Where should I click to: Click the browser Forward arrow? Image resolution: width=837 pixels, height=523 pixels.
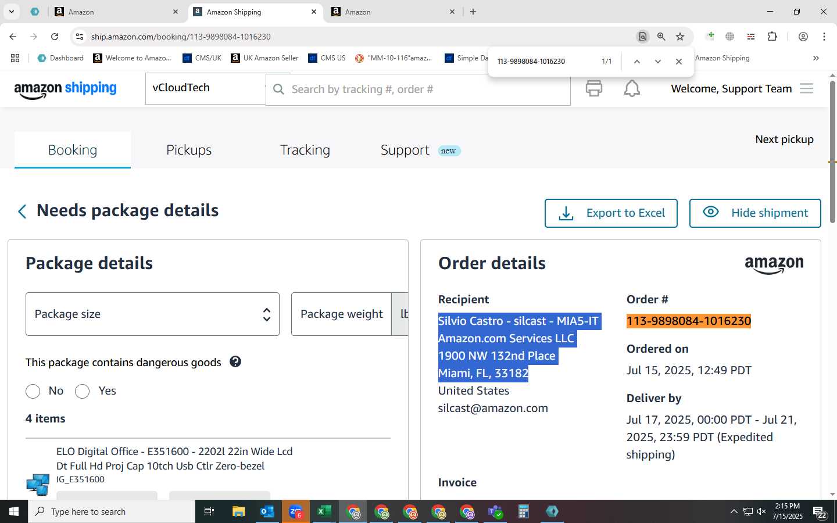pyautogui.click(x=34, y=37)
